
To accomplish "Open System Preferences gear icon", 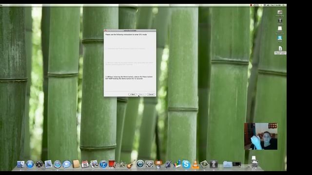I will point(149,164).
